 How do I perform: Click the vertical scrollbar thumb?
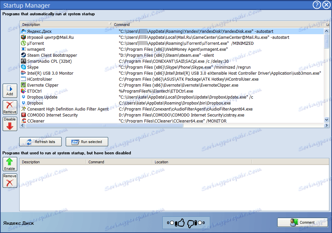(326, 41)
